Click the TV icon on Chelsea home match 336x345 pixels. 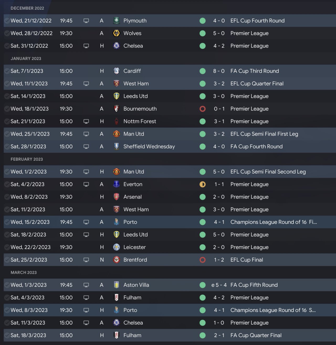click(x=86, y=46)
